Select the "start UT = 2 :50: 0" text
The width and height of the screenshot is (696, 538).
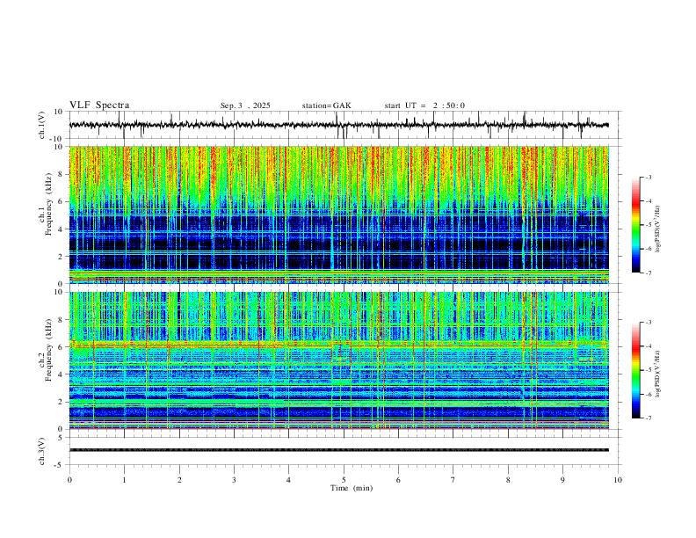pos(424,105)
